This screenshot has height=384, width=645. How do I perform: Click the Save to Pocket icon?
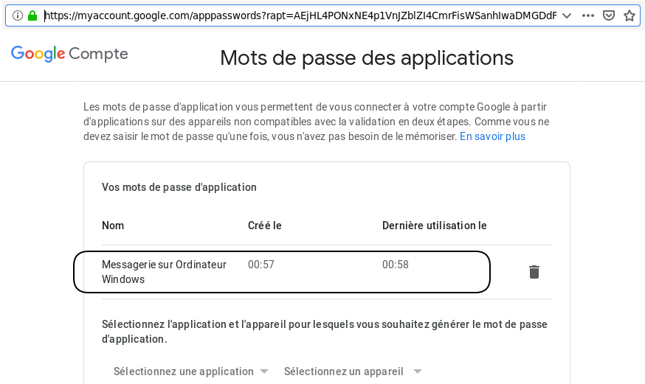pyautogui.click(x=609, y=15)
